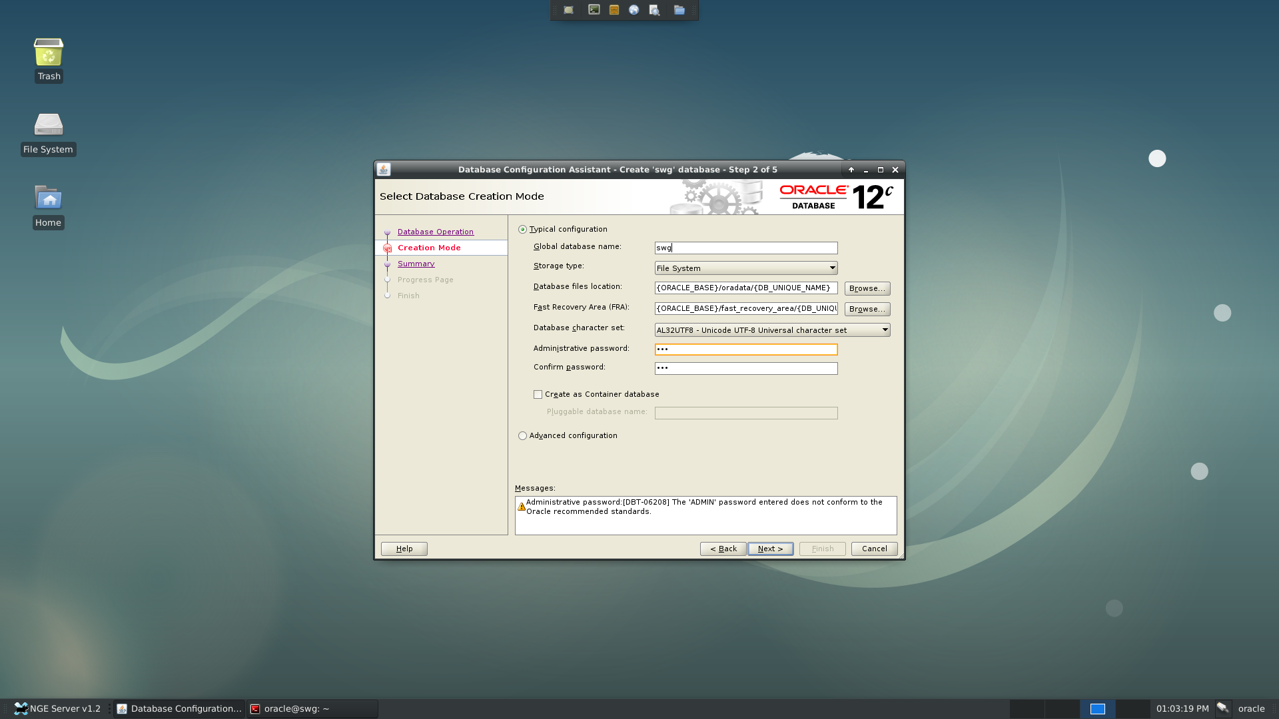Select the Creation Mode step in sidebar
Image resolution: width=1279 pixels, height=719 pixels.
tap(429, 248)
